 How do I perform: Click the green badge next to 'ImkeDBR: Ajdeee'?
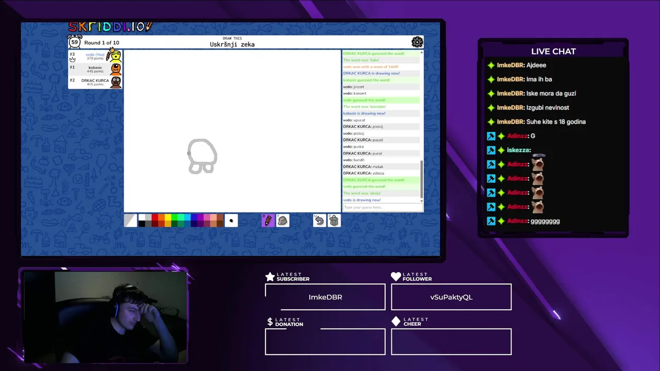click(491, 65)
